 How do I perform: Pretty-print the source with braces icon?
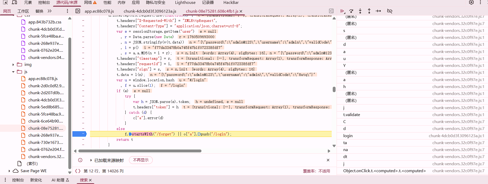(78, 171)
